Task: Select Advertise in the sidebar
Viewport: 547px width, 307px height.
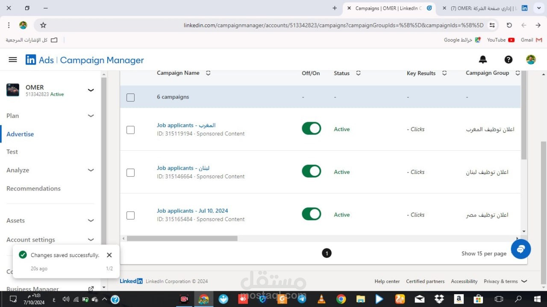Action: pos(20,134)
